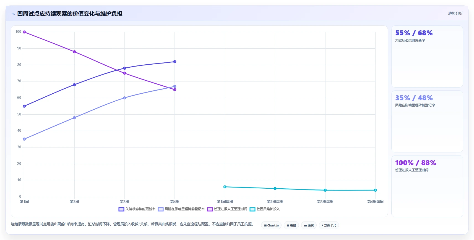The height and width of the screenshot is (240, 474).
Task: Select the 78 point of 关键状态按时更新率 at 第3周
Action: [124, 68]
